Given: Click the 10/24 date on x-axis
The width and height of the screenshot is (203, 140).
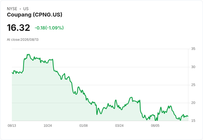Looking at the screenshot, I should (x=48, y=125).
